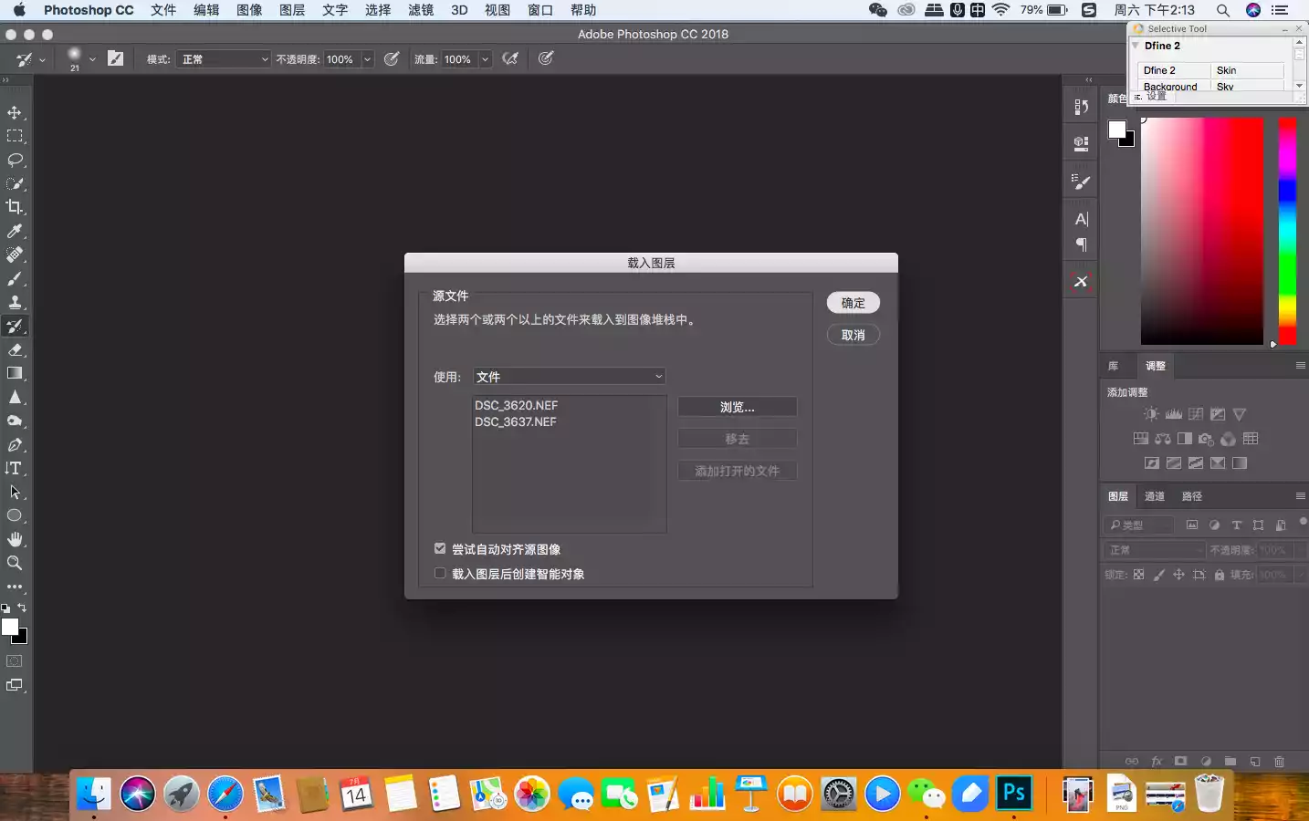The image size is (1309, 821).
Task: Open the 滤镜 menu
Action: (420, 10)
